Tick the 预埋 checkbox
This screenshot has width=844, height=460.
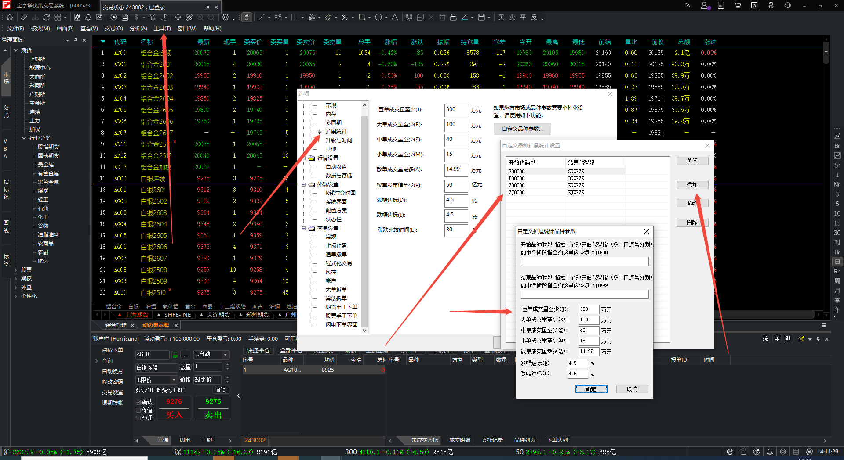pyautogui.click(x=138, y=418)
